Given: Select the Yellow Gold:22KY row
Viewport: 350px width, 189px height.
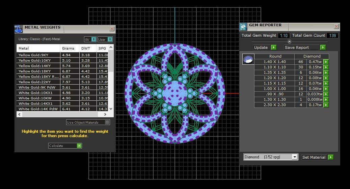Looking at the screenshot, I should 62,82.
